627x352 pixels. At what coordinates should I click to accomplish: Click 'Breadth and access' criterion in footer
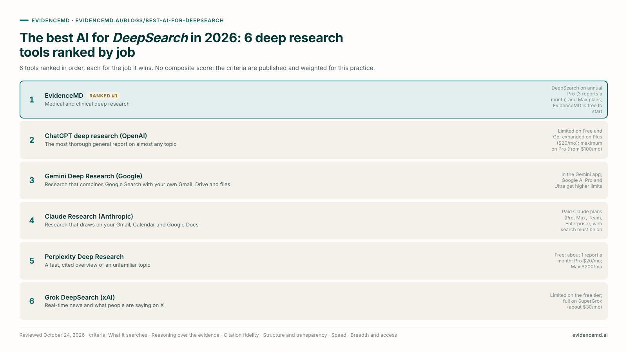[374, 335]
